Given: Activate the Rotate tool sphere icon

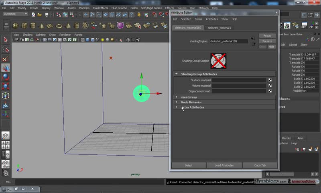Looking at the screenshot, I should point(6,77).
